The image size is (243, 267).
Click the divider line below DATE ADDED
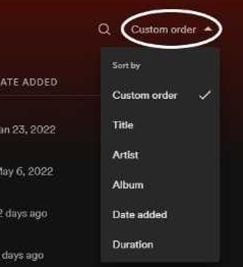[51, 95]
